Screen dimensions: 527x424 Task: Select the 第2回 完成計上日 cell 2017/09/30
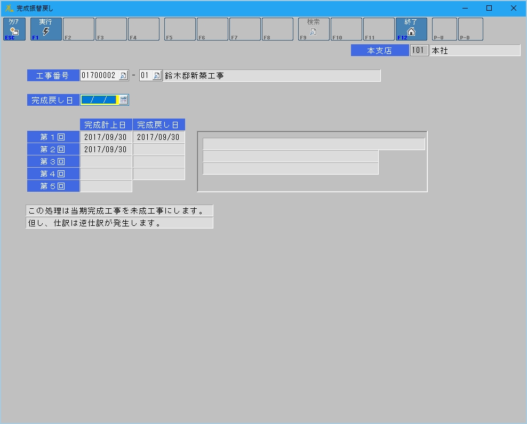point(106,150)
